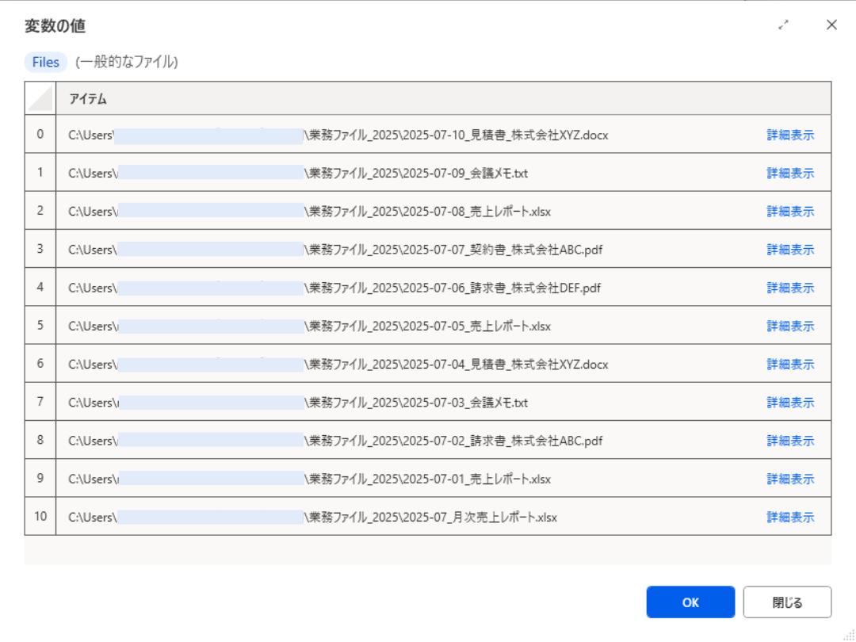Select row index 10
This screenshot has width=856, height=642.
pyautogui.click(x=40, y=517)
